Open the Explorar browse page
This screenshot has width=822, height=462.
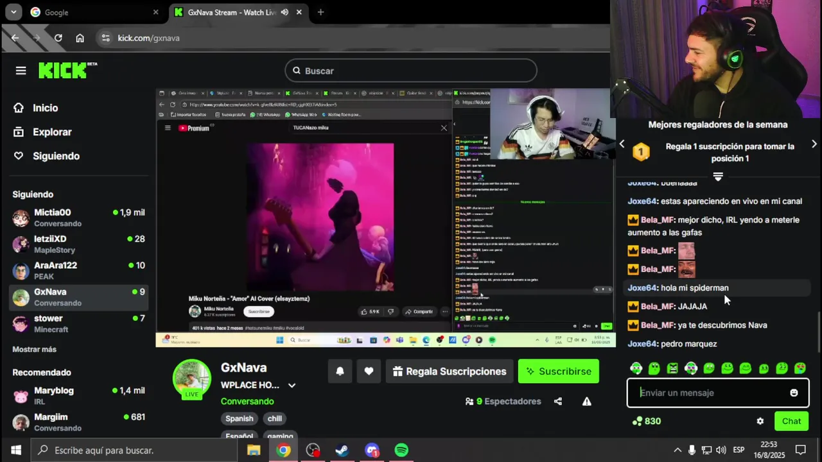click(x=52, y=132)
